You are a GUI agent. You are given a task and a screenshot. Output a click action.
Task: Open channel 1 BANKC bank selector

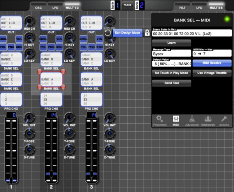tap(11, 59)
